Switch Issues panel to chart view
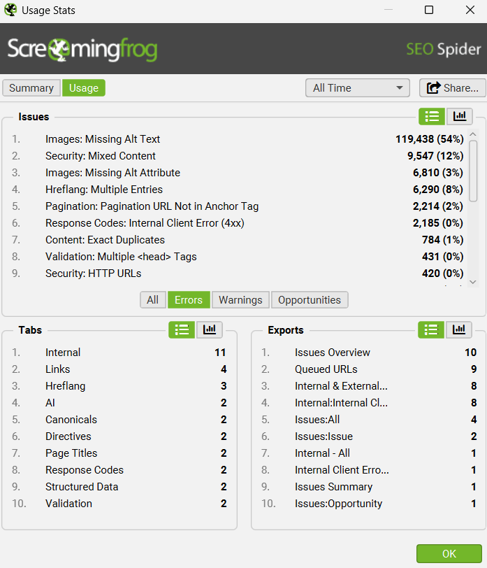Screen dimensions: 487x568 click(460, 117)
